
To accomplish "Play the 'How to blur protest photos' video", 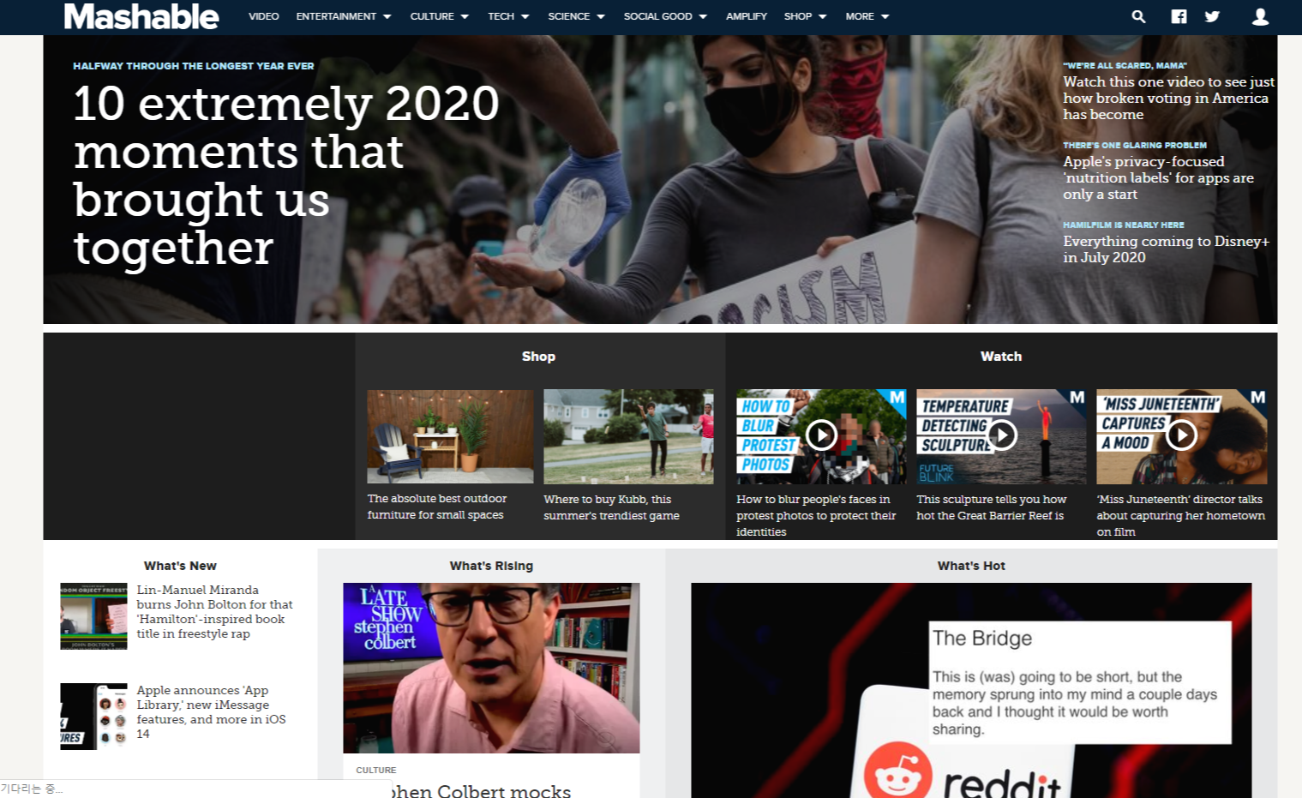I will pos(821,435).
